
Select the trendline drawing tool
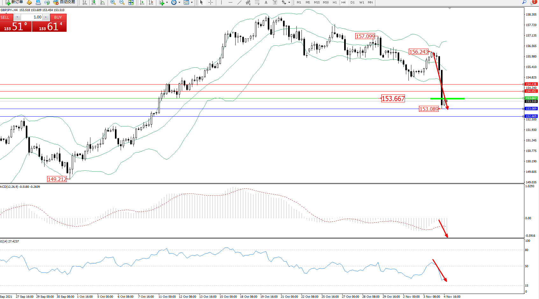239,3
